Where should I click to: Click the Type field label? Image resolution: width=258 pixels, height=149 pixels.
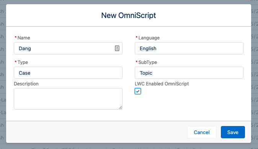point(23,62)
